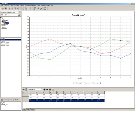135x113 pixels.
Task: Save with the floppy disk toolbar icon
Action: [6, 9]
